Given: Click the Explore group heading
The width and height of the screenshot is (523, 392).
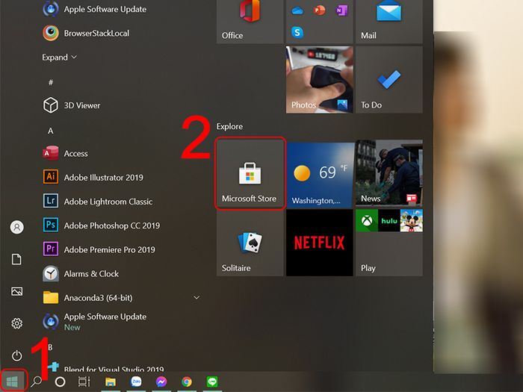Looking at the screenshot, I should pyautogui.click(x=229, y=126).
